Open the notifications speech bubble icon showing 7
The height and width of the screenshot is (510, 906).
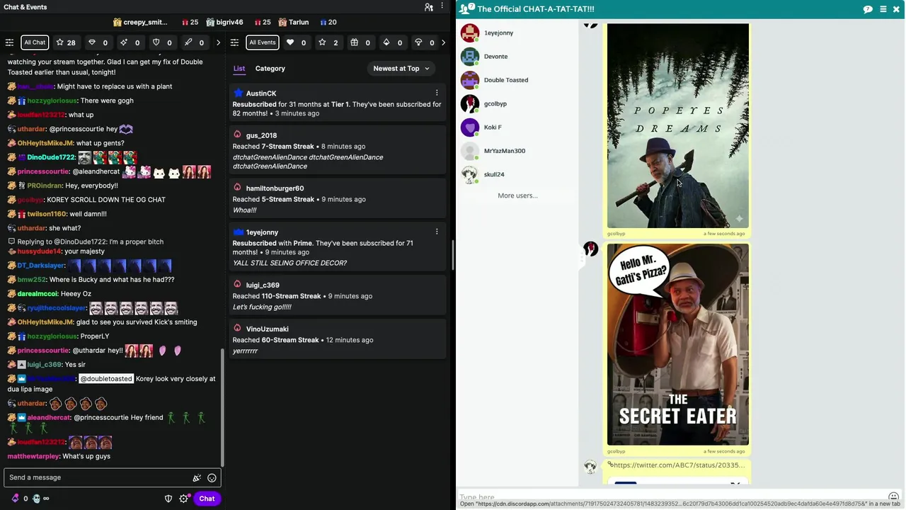868,9
